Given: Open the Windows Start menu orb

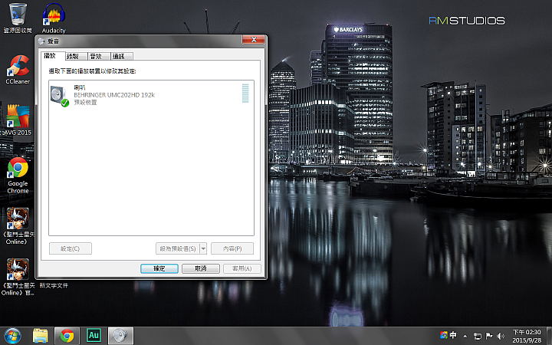Looking at the screenshot, I should pos(13,336).
